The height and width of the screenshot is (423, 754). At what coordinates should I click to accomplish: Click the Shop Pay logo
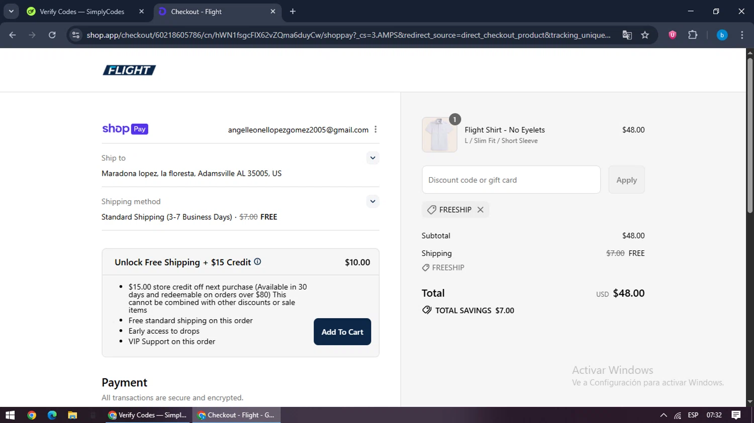click(125, 129)
